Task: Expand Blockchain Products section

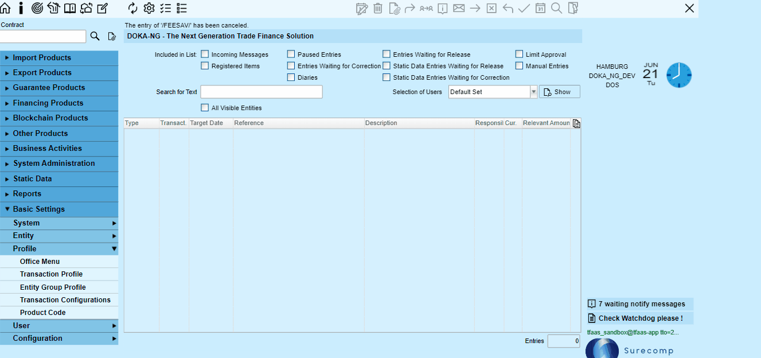Action: point(59,118)
